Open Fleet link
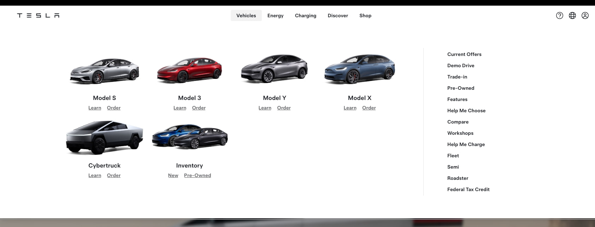This screenshot has width=595, height=227. [x=453, y=156]
